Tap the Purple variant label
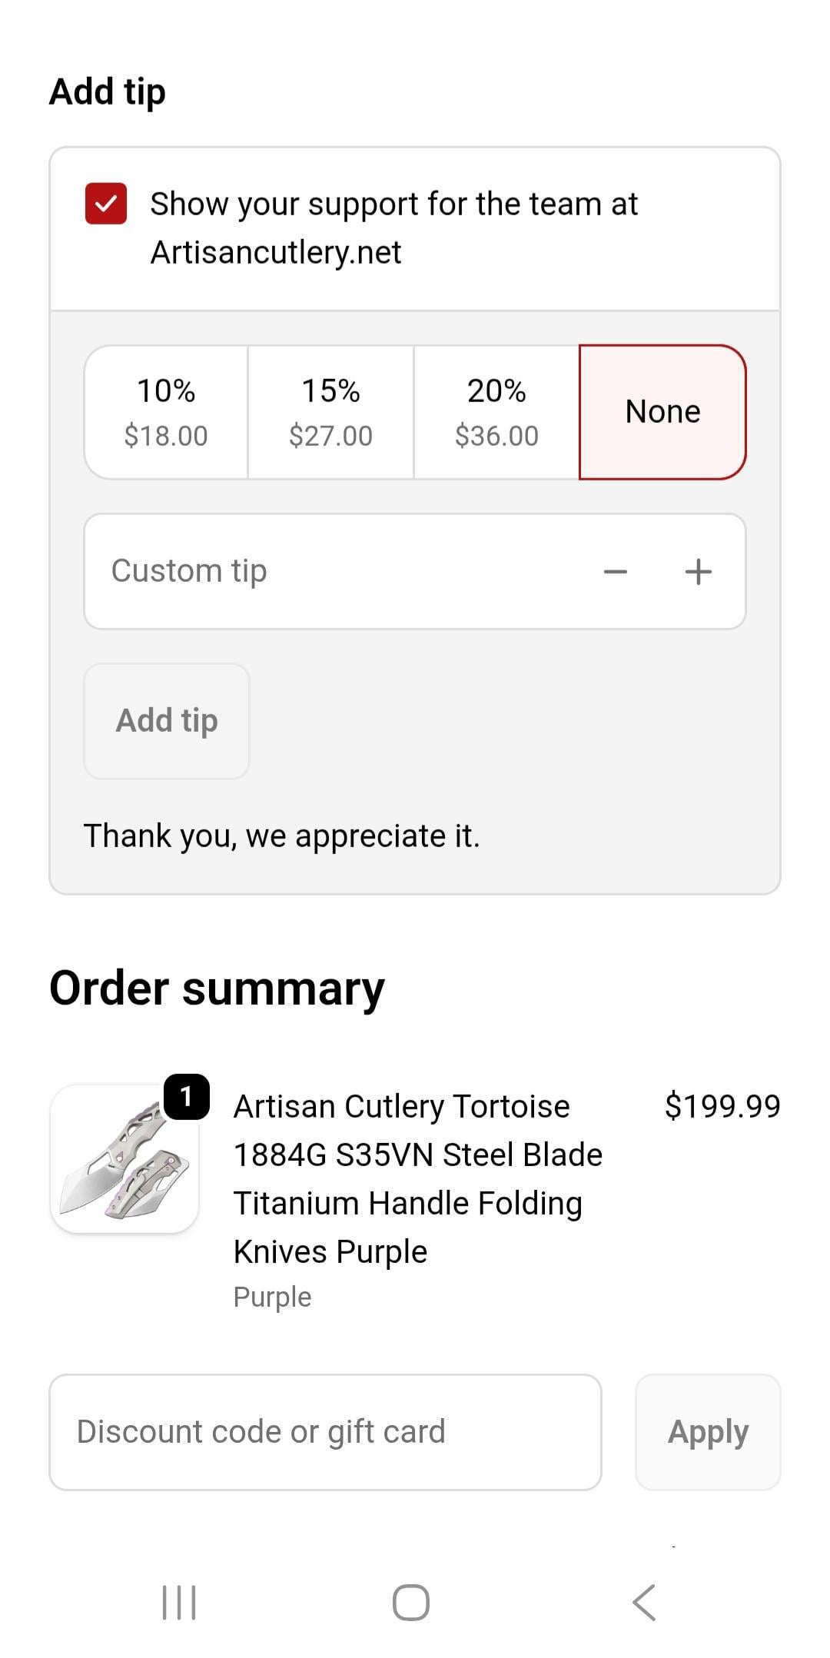 (272, 1297)
